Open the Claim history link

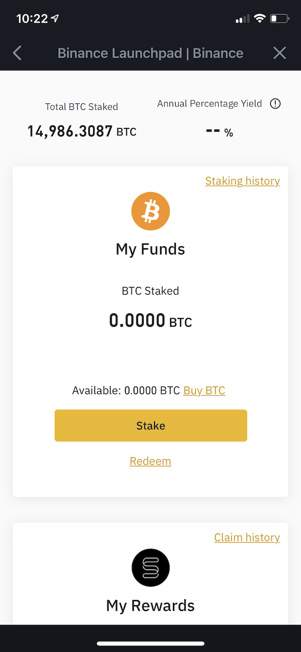[247, 538]
